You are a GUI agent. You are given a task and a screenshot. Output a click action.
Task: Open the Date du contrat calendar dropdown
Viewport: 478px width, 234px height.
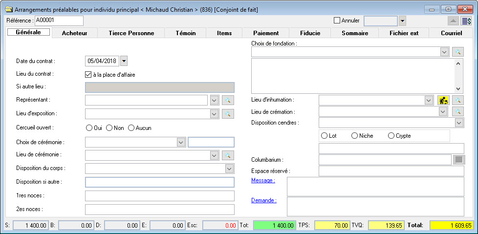(124, 61)
